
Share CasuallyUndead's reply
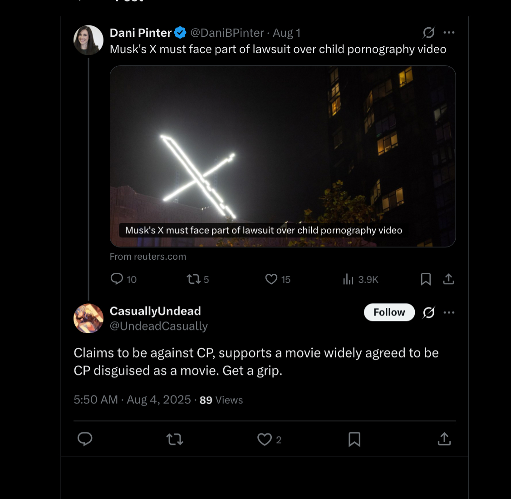pyautogui.click(x=444, y=439)
